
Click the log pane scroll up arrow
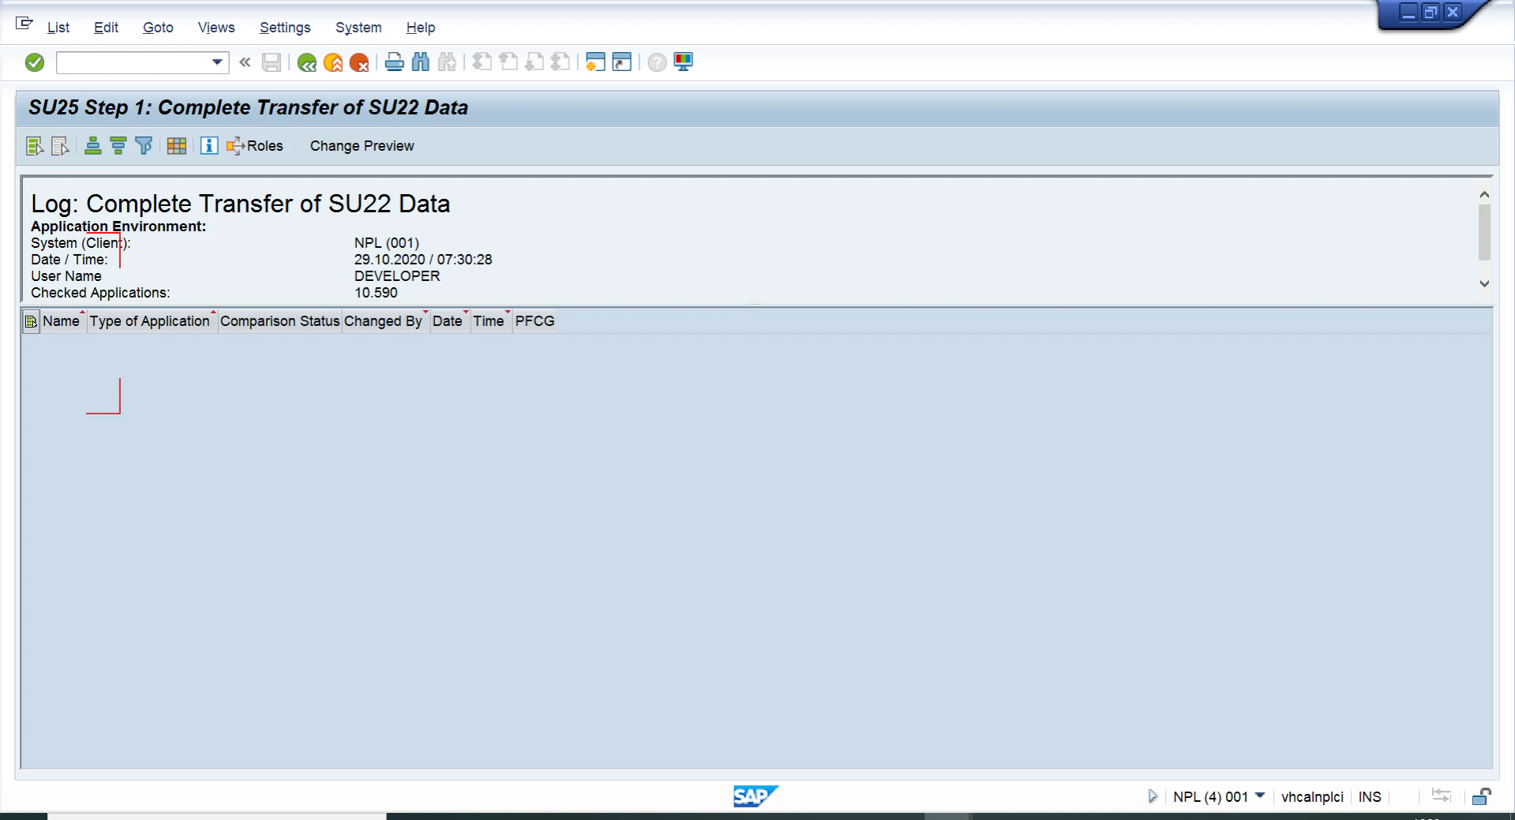pos(1484,194)
